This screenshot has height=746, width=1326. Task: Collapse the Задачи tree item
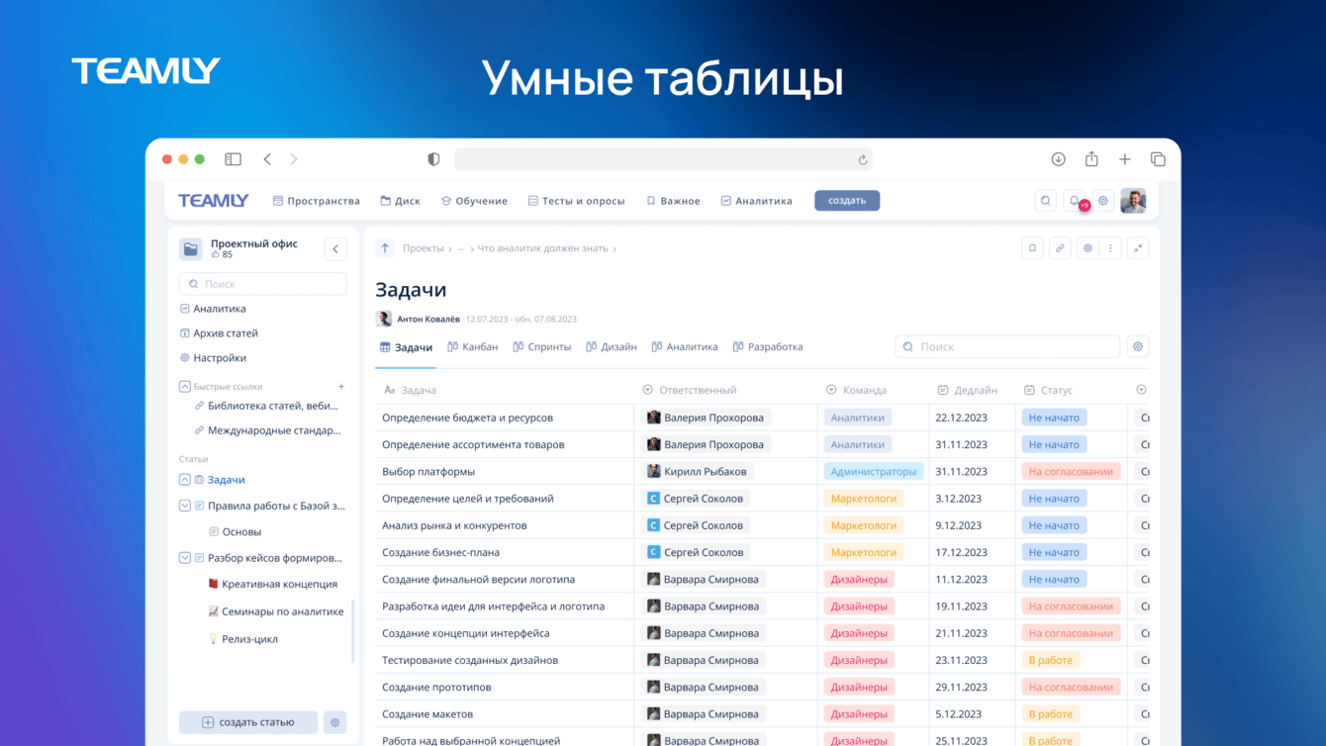(x=185, y=480)
